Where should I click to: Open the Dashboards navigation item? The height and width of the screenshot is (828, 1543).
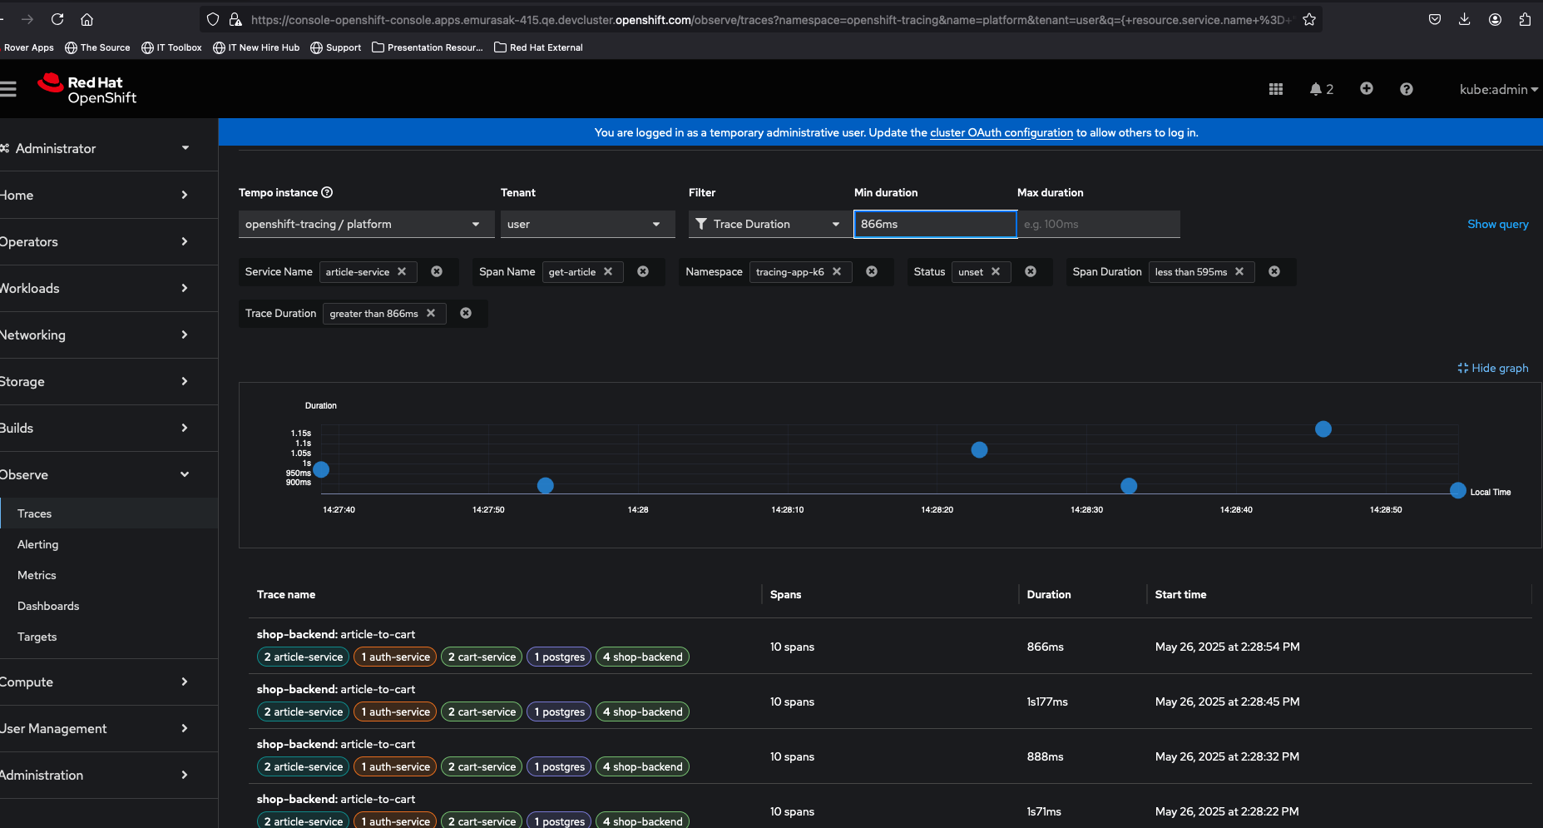point(48,606)
